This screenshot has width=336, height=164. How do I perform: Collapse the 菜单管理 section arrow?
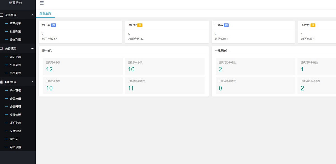[x=32, y=15]
